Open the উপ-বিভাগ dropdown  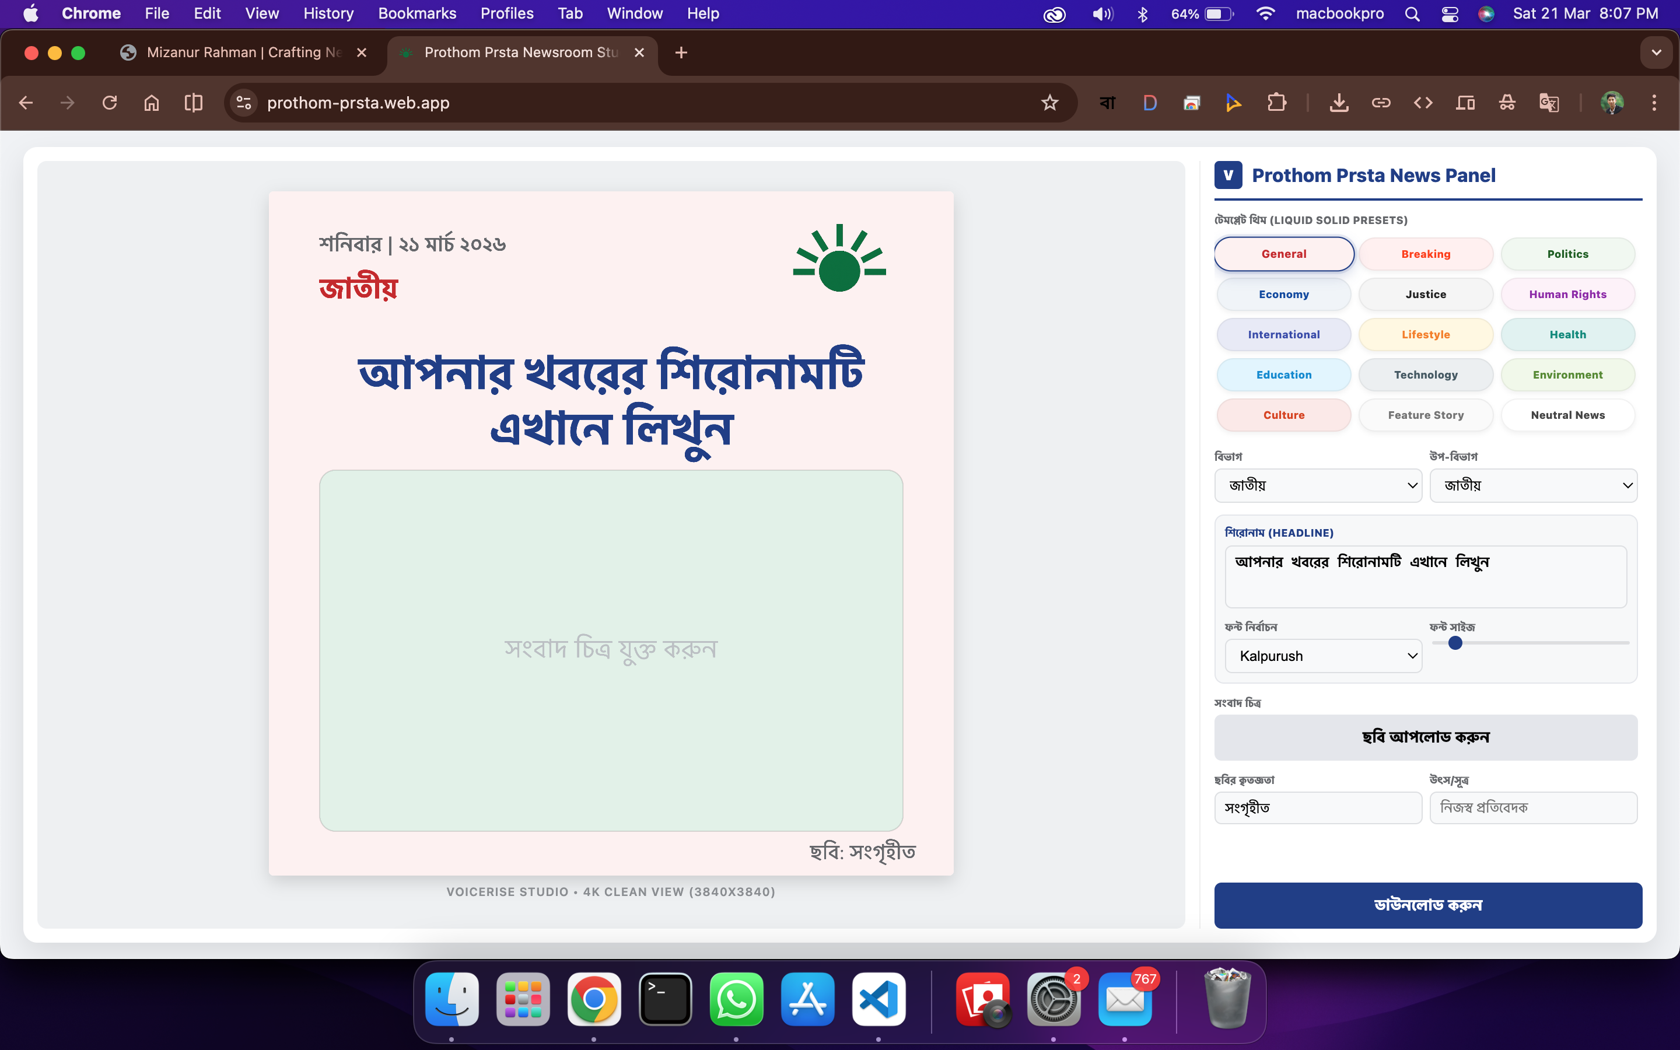1533,485
